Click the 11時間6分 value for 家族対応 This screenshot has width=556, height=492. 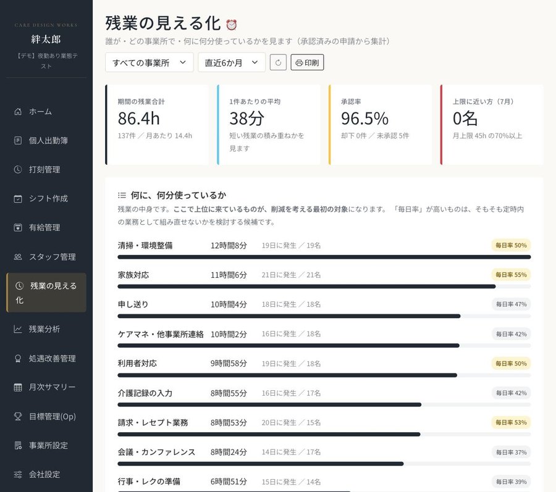tap(229, 275)
